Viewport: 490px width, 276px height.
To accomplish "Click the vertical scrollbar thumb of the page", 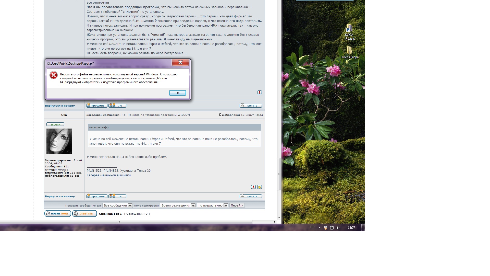I will 279,174.
